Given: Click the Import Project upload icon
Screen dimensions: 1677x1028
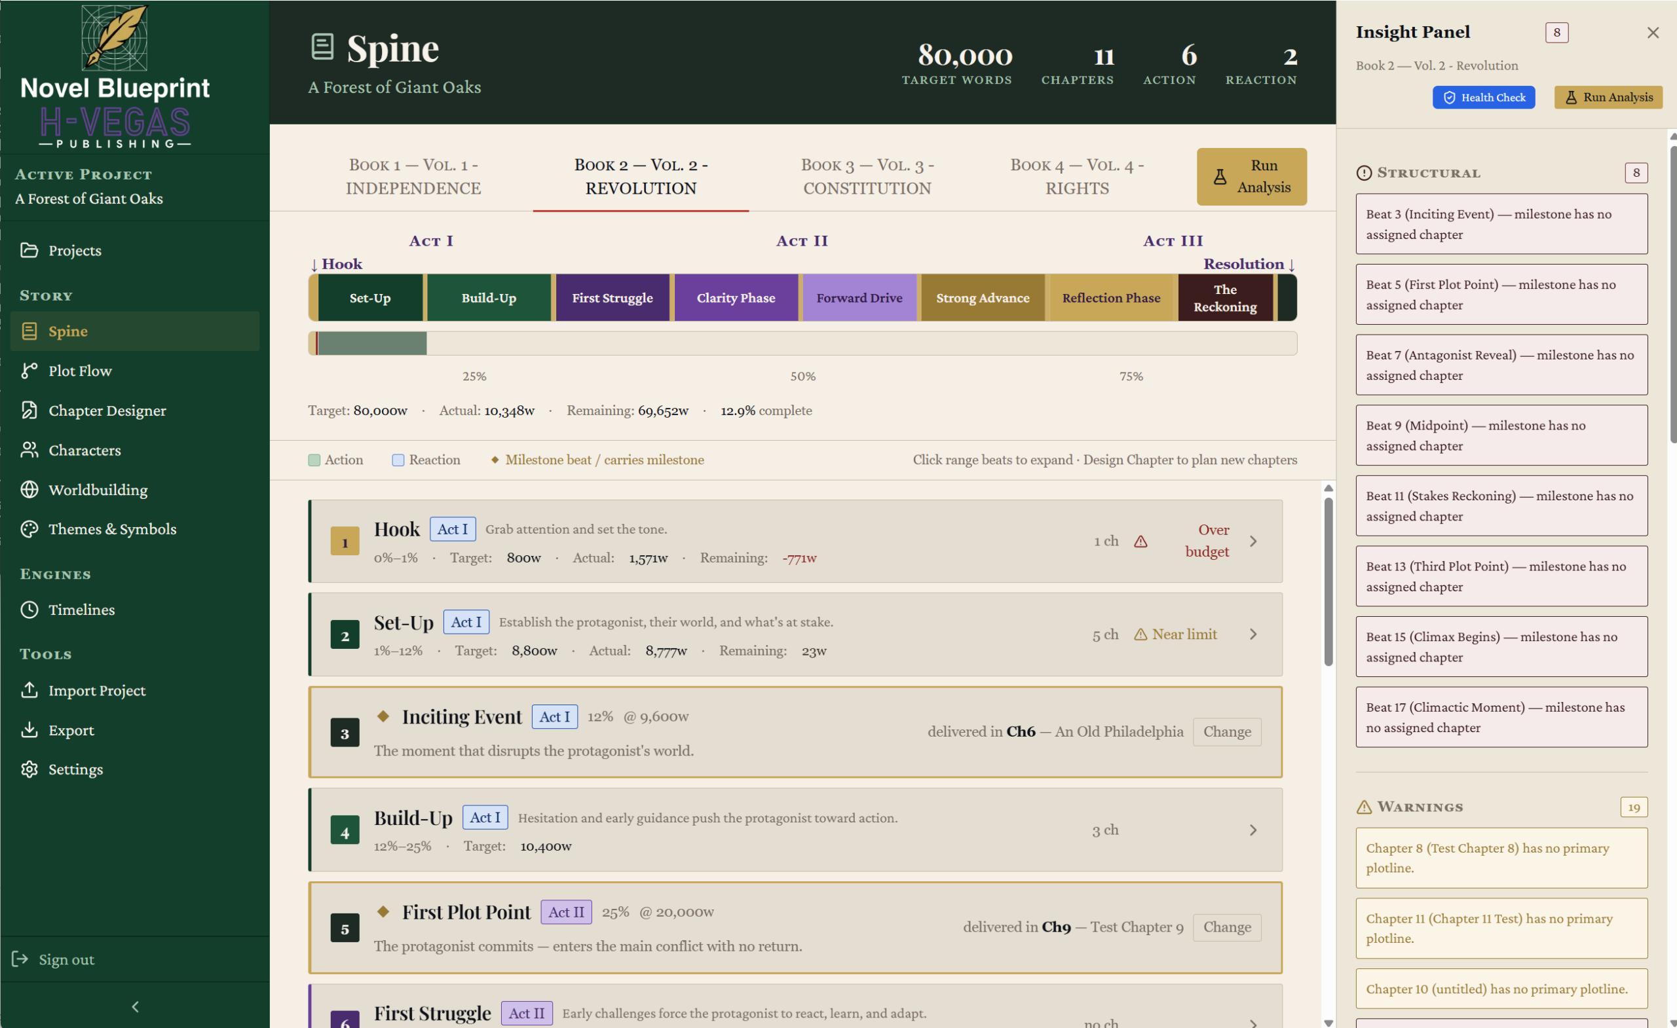Looking at the screenshot, I should (x=29, y=690).
